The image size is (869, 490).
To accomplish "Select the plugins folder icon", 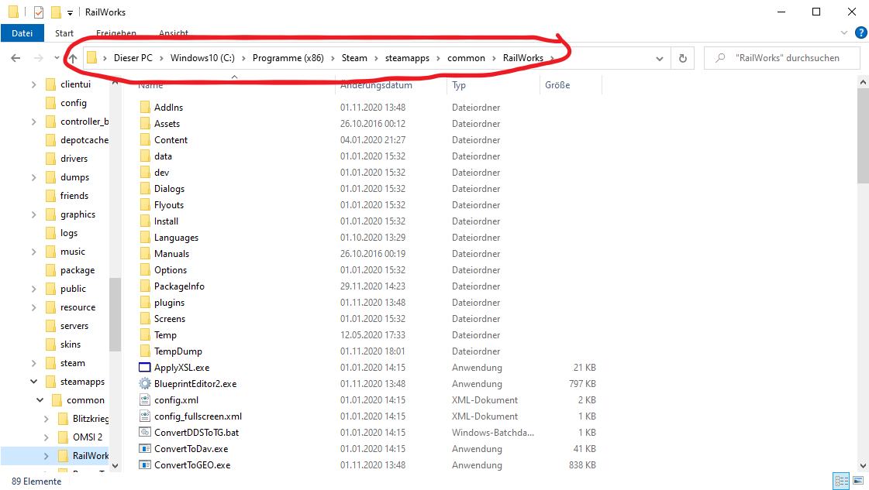I will click(x=145, y=303).
